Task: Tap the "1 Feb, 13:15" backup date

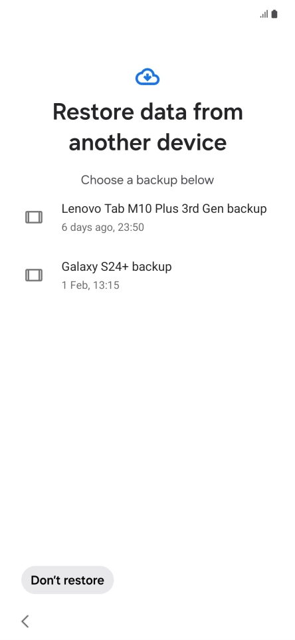Action: coord(90,285)
